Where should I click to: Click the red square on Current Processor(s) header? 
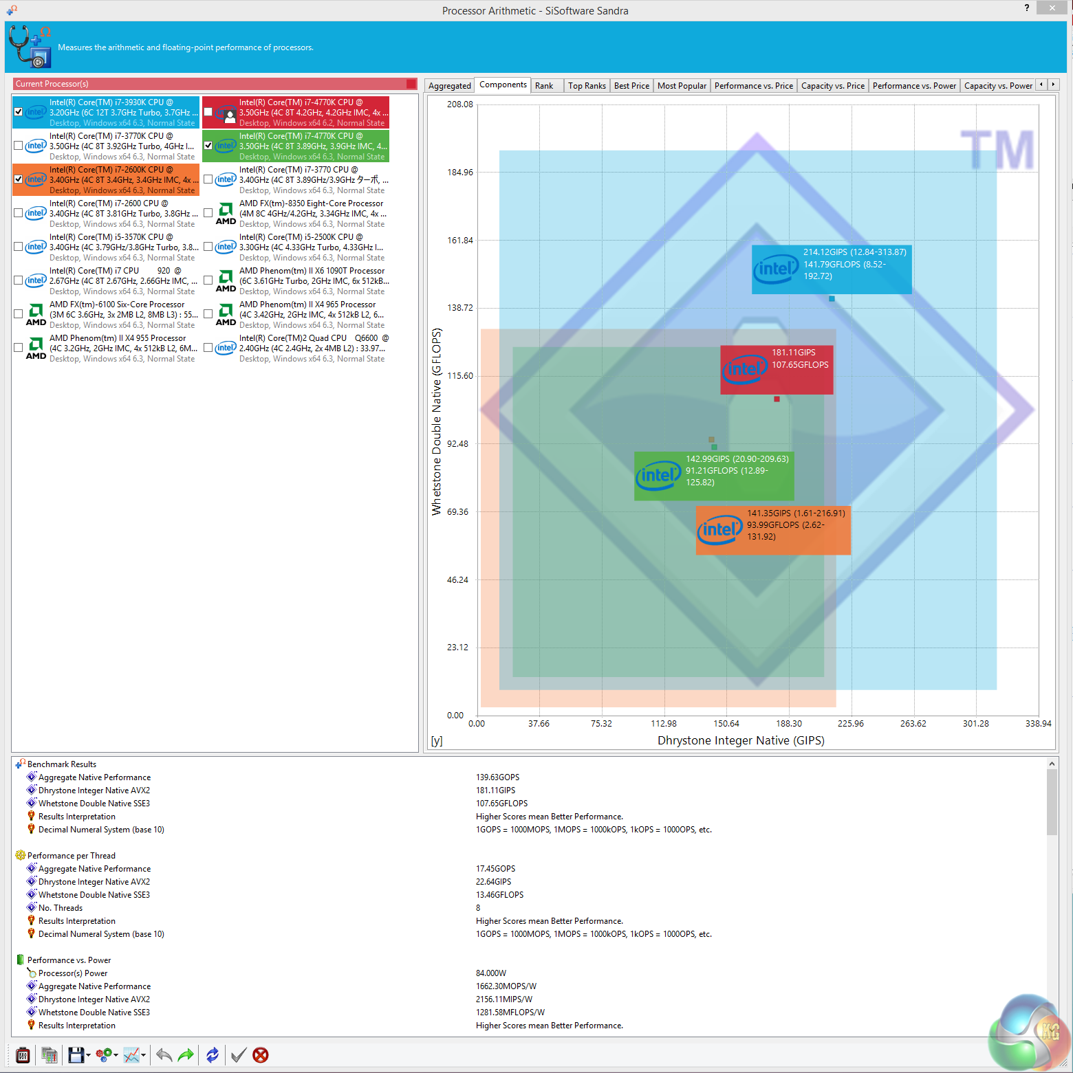pos(411,84)
